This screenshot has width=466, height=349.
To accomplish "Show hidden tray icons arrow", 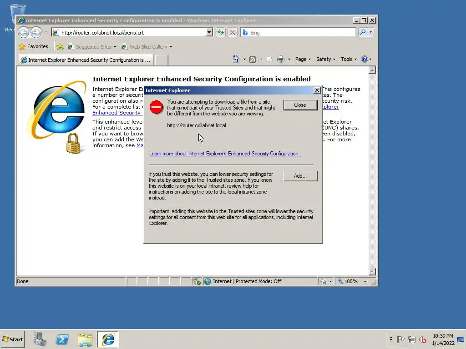I will coord(391,339).
